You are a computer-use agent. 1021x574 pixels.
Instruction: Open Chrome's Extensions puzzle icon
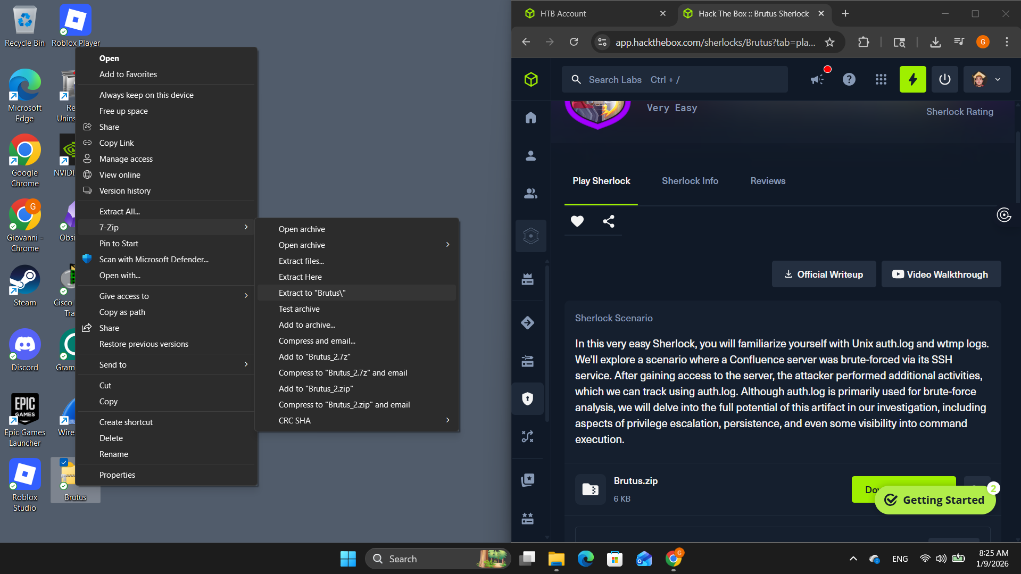click(864, 42)
